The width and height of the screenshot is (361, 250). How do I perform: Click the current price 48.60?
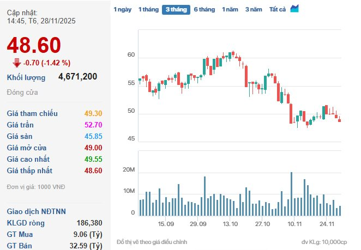(34, 45)
